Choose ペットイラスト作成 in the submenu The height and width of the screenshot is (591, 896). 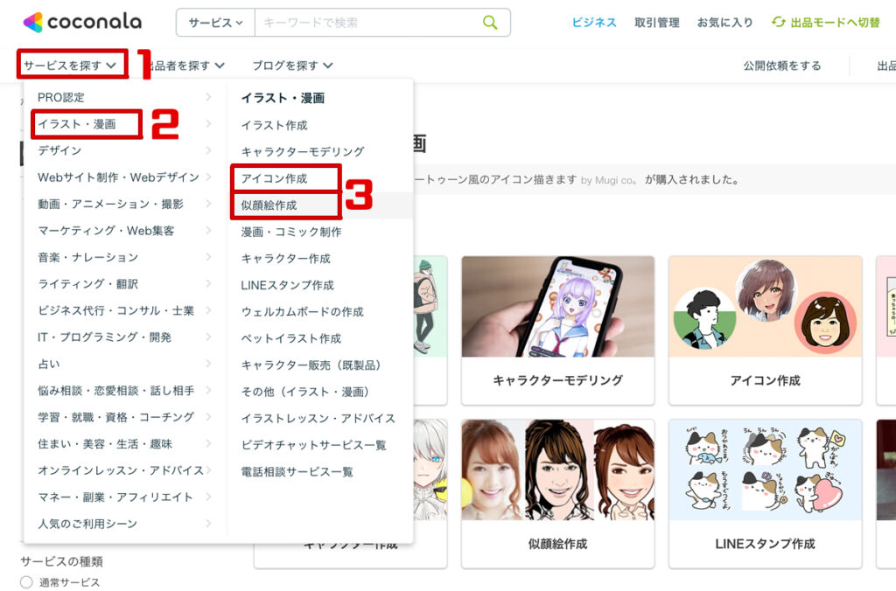tap(290, 338)
